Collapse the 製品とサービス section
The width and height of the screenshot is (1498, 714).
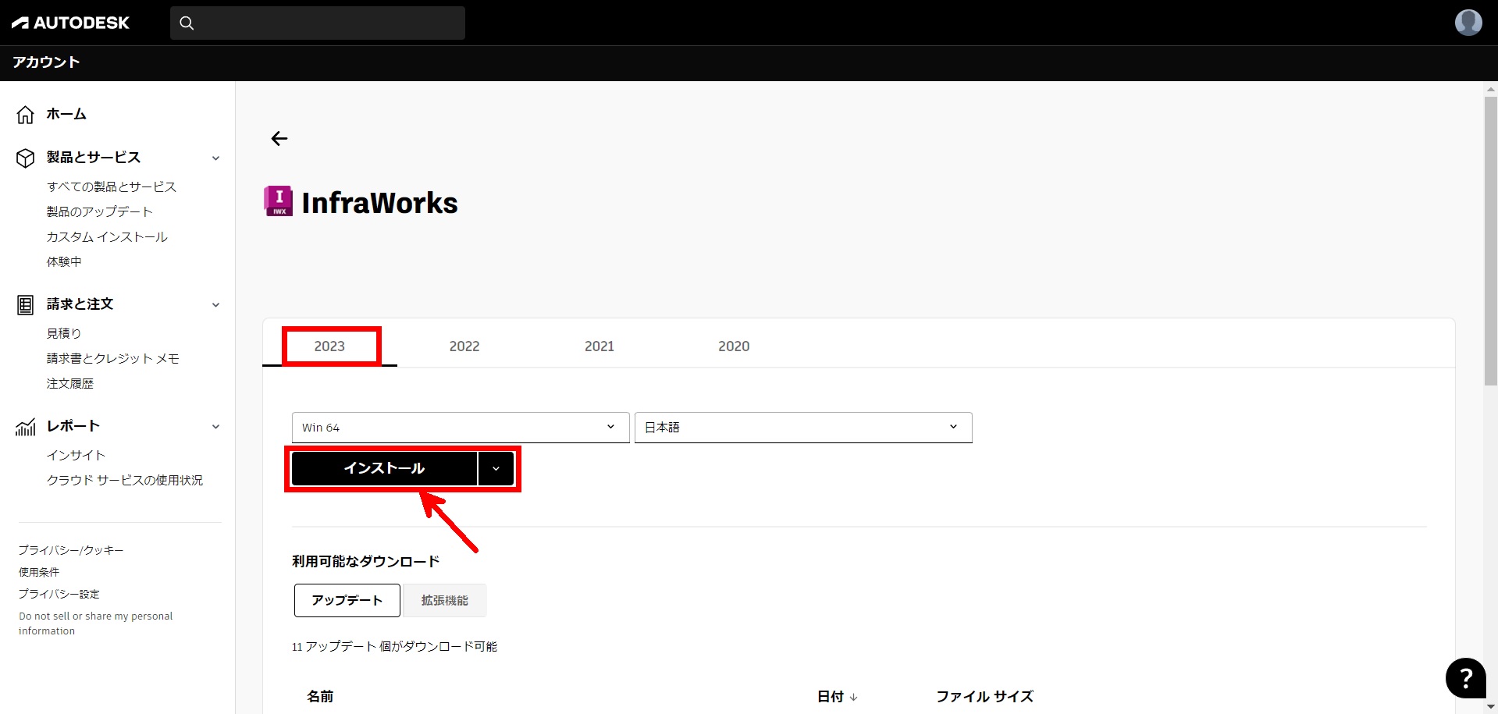pos(215,158)
